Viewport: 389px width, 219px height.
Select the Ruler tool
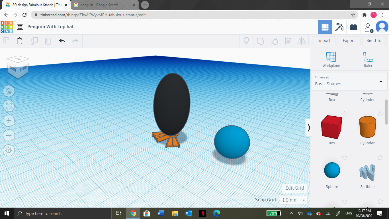(368, 58)
